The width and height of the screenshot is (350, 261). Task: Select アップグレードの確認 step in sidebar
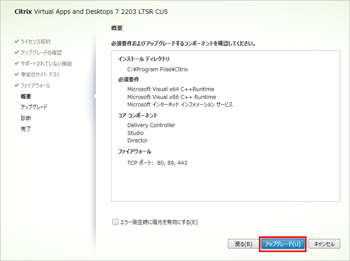click(x=41, y=53)
